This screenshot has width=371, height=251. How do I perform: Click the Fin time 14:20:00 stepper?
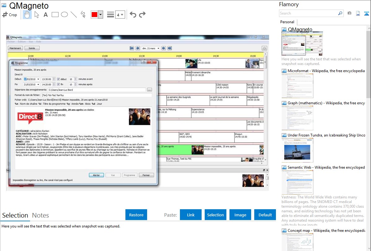54,84
